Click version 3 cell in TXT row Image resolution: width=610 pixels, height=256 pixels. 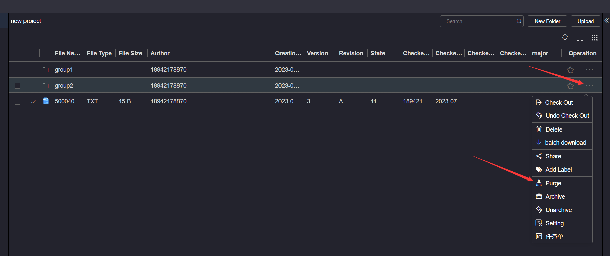(308, 101)
